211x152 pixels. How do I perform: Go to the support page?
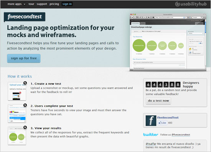click(x=42, y=4)
